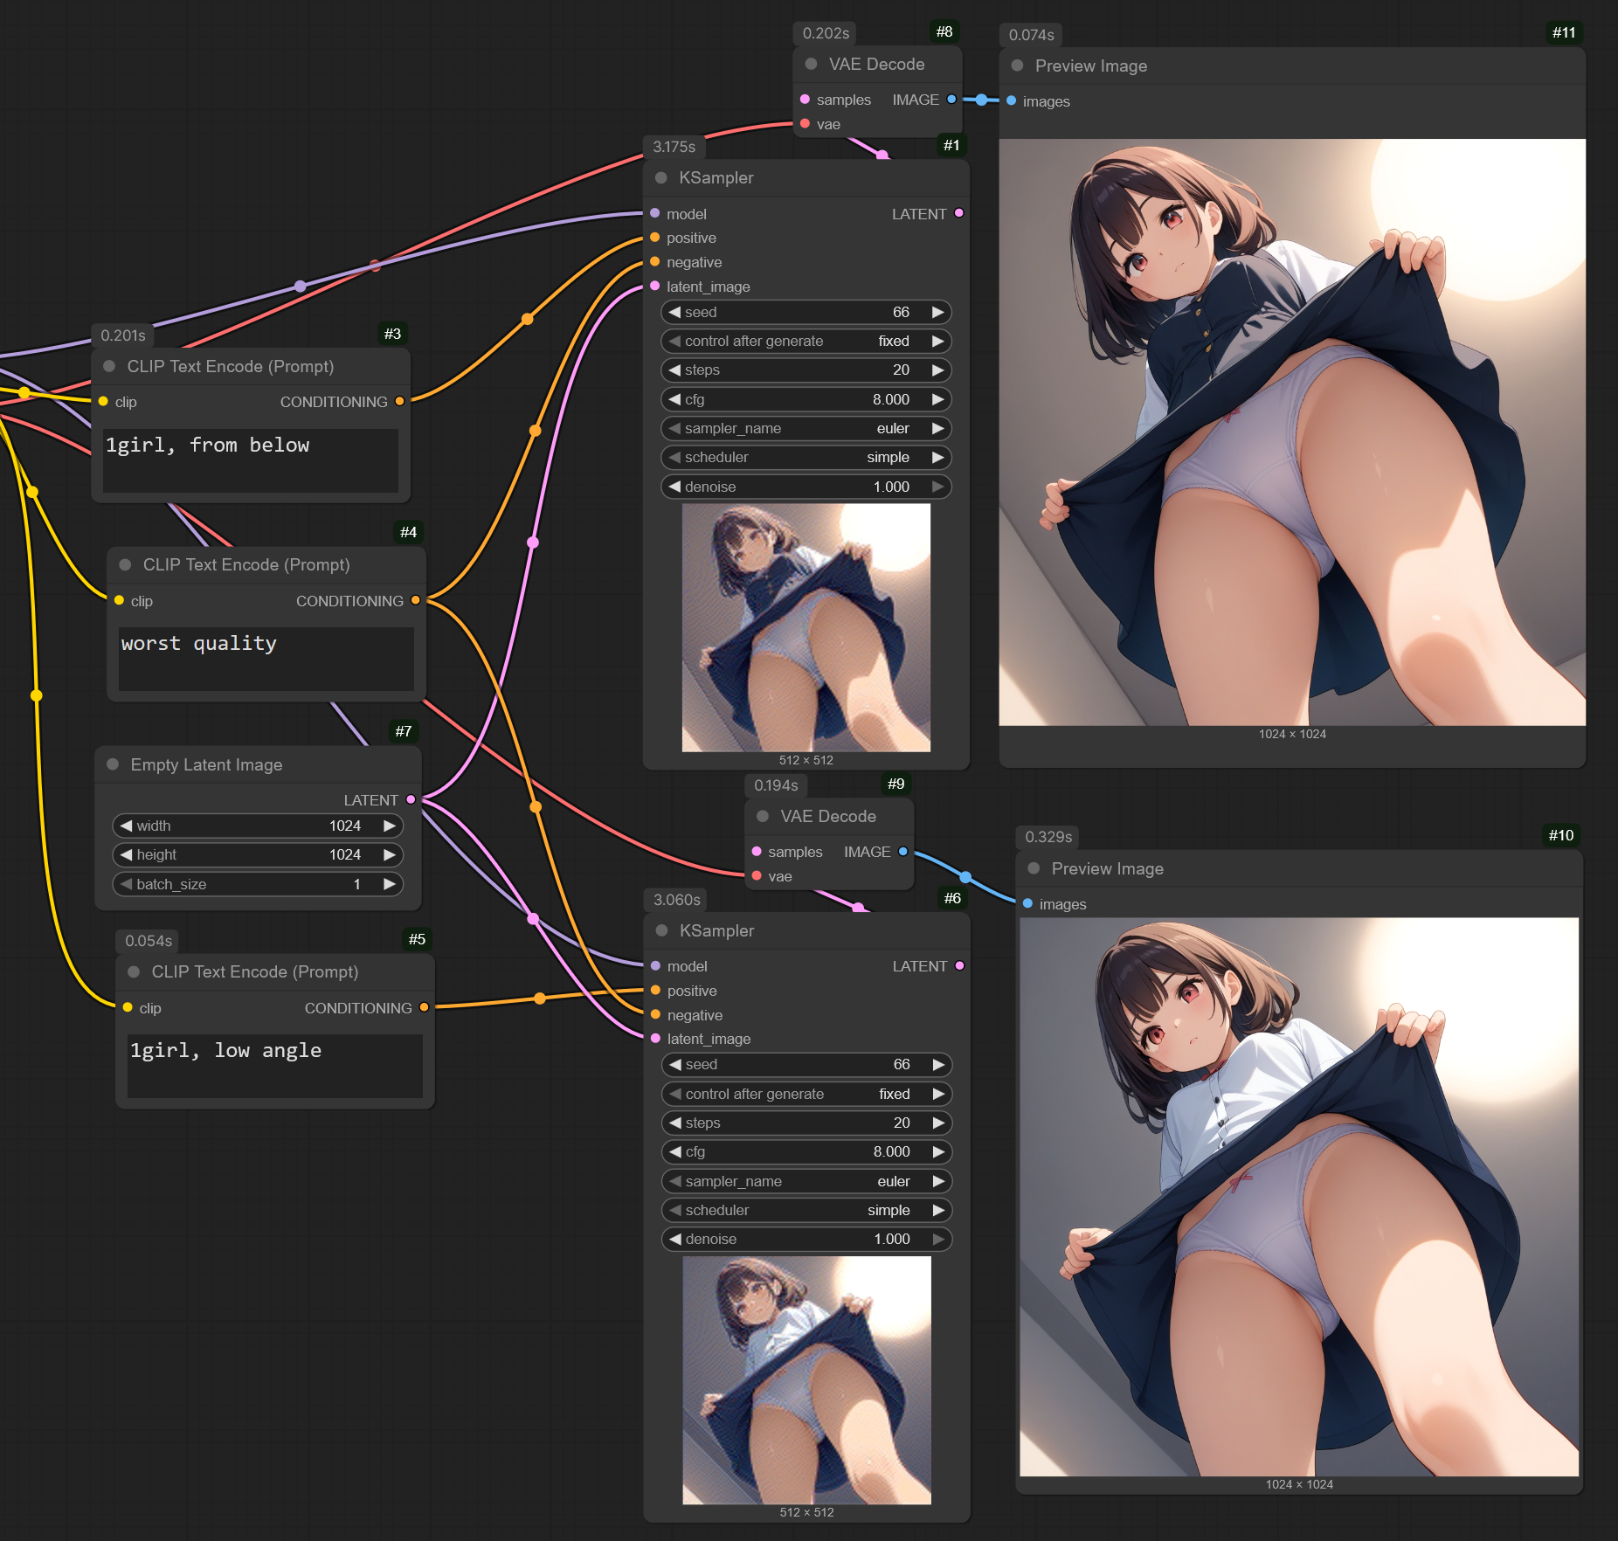Reduce denoise with left arrow in KSampler #6
The width and height of the screenshot is (1618, 1541).
click(675, 1239)
